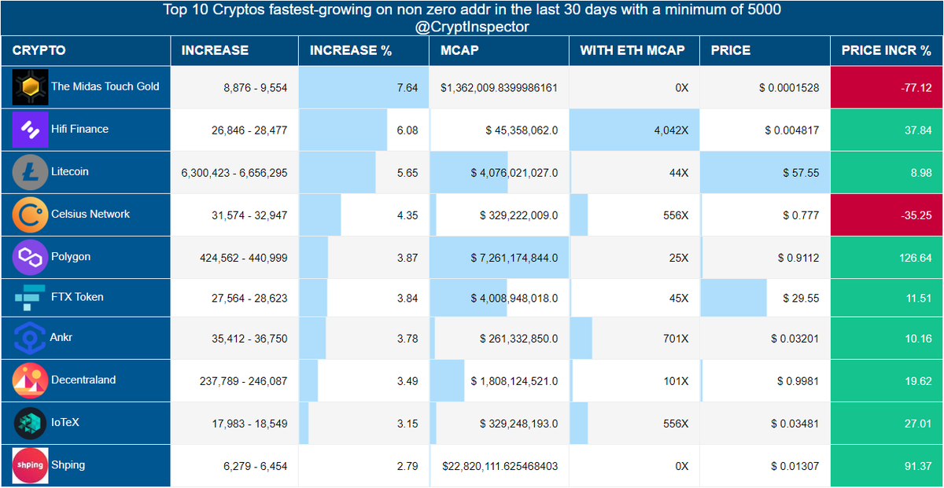This screenshot has width=944, height=488.
Task: Click the 25X ETH mcap cell
Action: click(634, 257)
